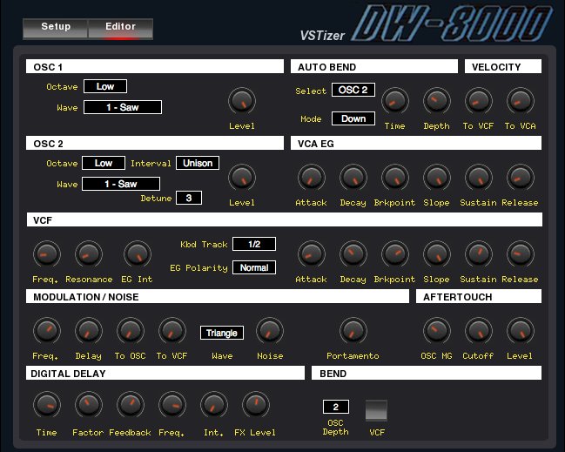Click the VCA EG Attack knob
Image resolution: width=565 pixels, height=452 pixels.
click(312, 178)
